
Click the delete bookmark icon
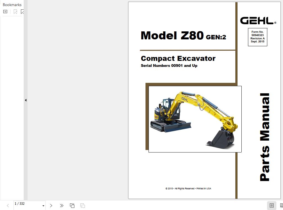tap(15, 12)
